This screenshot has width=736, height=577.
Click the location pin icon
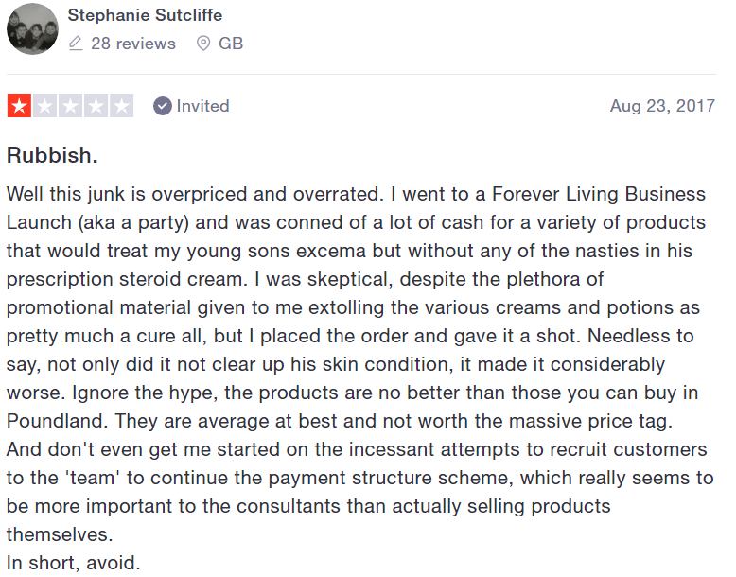pos(203,44)
